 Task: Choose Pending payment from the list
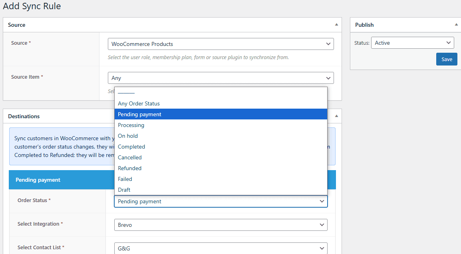(x=221, y=114)
